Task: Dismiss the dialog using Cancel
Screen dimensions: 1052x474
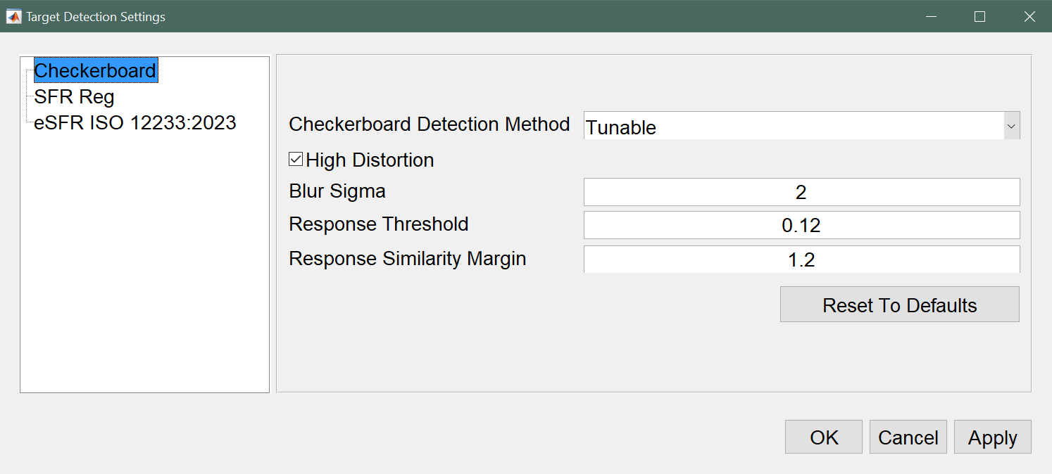Action: tap(908, 437)
